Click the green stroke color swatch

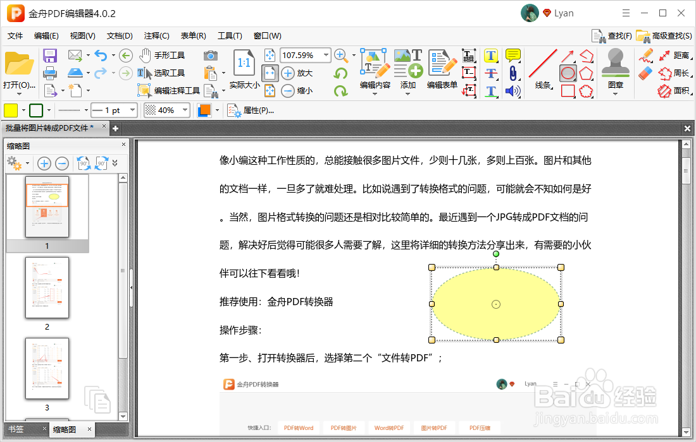[x=36, y=110]
